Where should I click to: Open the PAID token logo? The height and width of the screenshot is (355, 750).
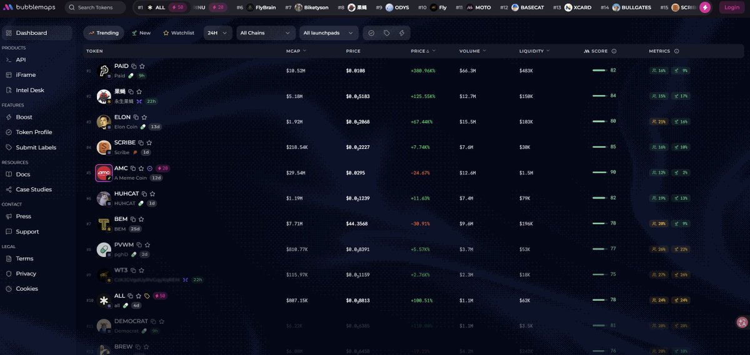click(x=104, y=71)
